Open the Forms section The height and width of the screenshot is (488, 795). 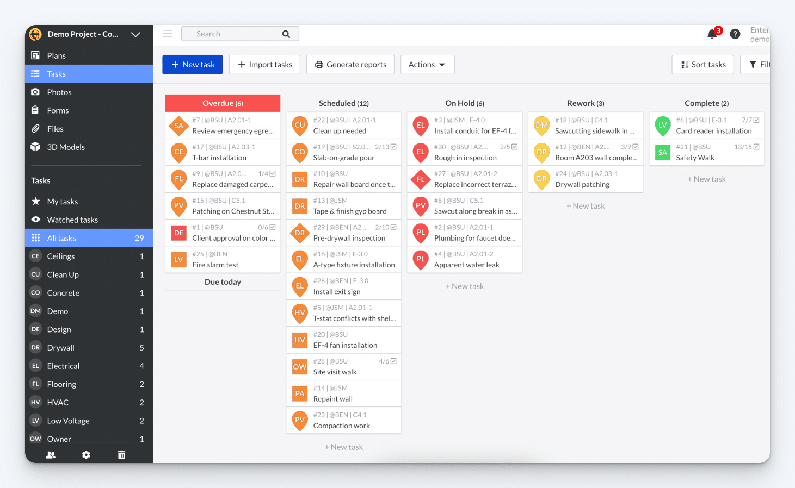57,110
